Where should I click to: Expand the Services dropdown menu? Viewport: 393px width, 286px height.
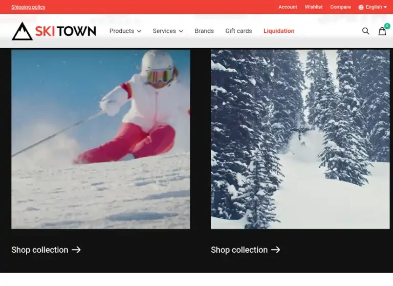point(168,31)
